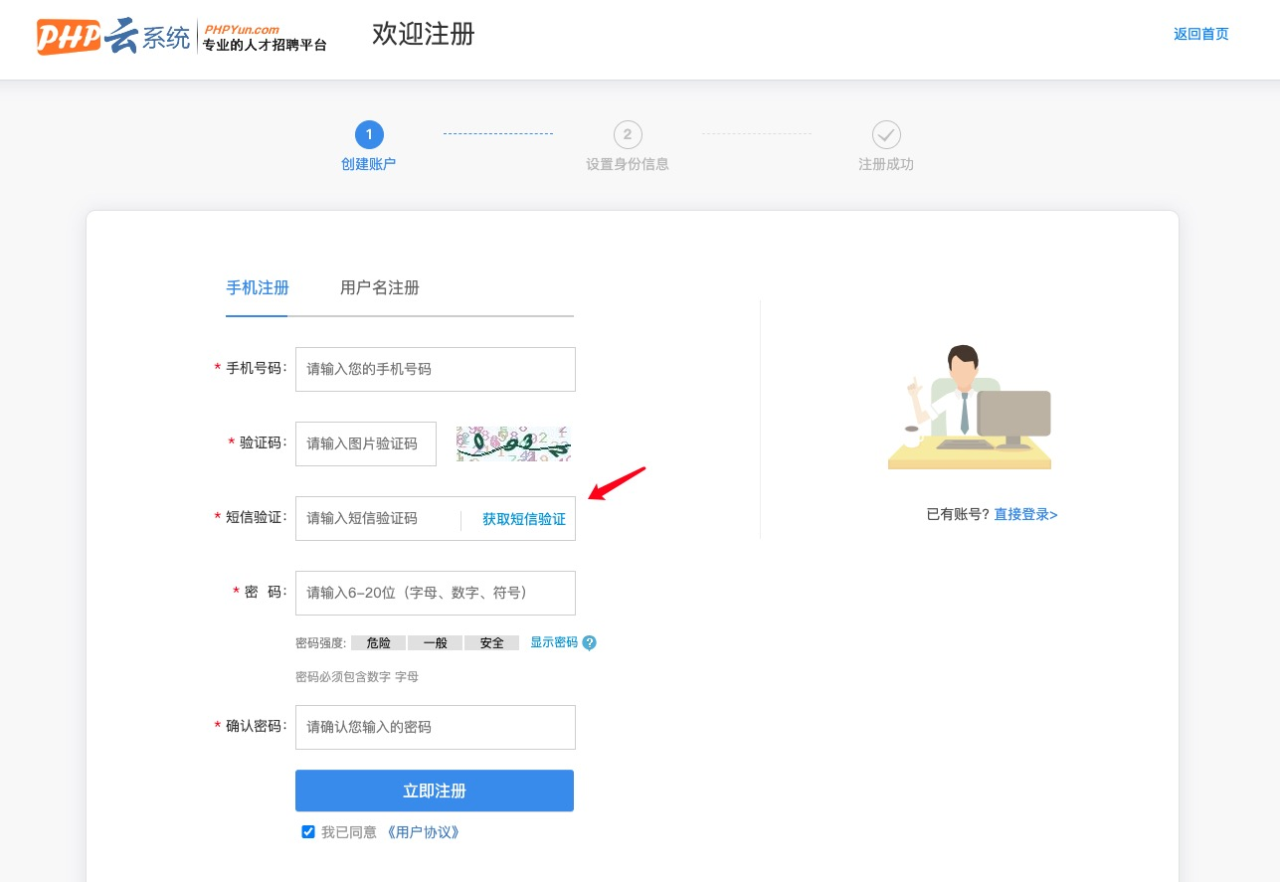Click the help question mark icon
1280x882 pixels.
(589, 643)
